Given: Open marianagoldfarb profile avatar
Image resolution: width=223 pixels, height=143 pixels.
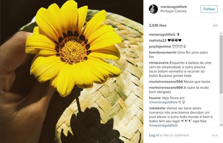Looking at the screenshot, I should point(153,9).
